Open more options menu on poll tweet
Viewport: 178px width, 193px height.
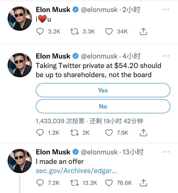166,56
